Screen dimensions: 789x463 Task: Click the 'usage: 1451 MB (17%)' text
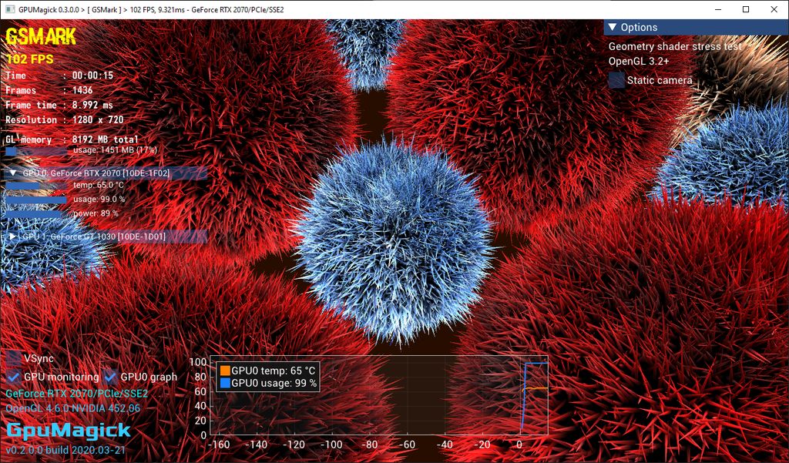pos(116,150)
